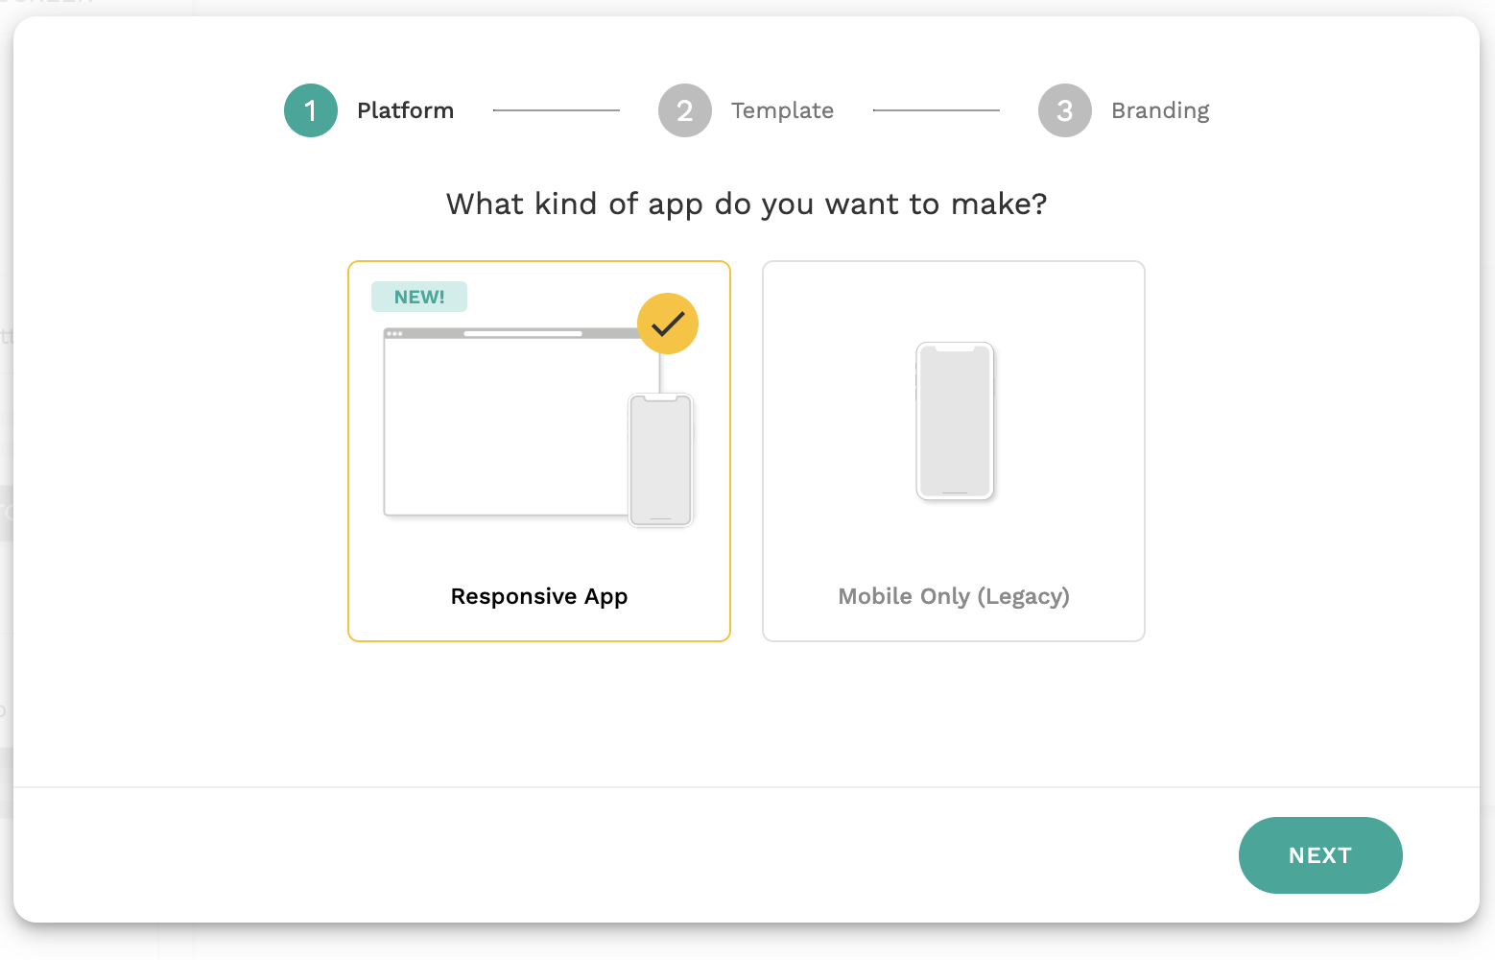This screenshot has width=1495, height=960.
Task: Click the phone icon in Mobile Only card
Action: [955, 420]
